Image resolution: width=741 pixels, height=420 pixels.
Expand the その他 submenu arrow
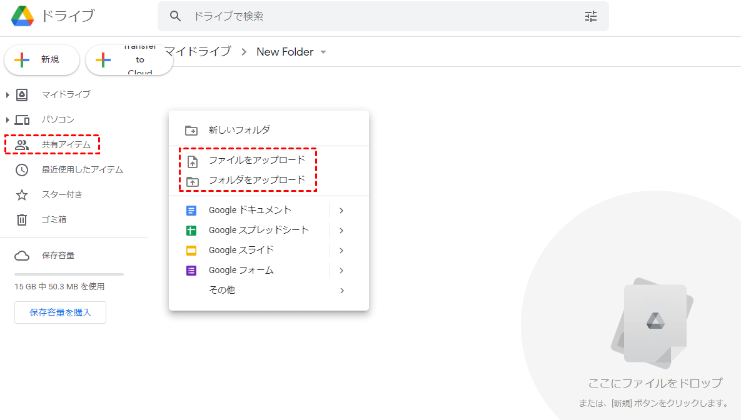pyautogui.click(x=341, y=291)
